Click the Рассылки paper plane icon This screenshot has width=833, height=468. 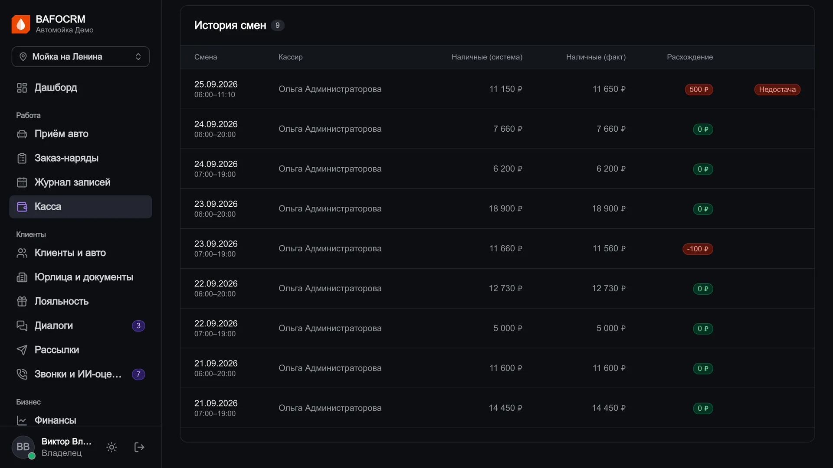pyautogui.click(x=22, y=350)
